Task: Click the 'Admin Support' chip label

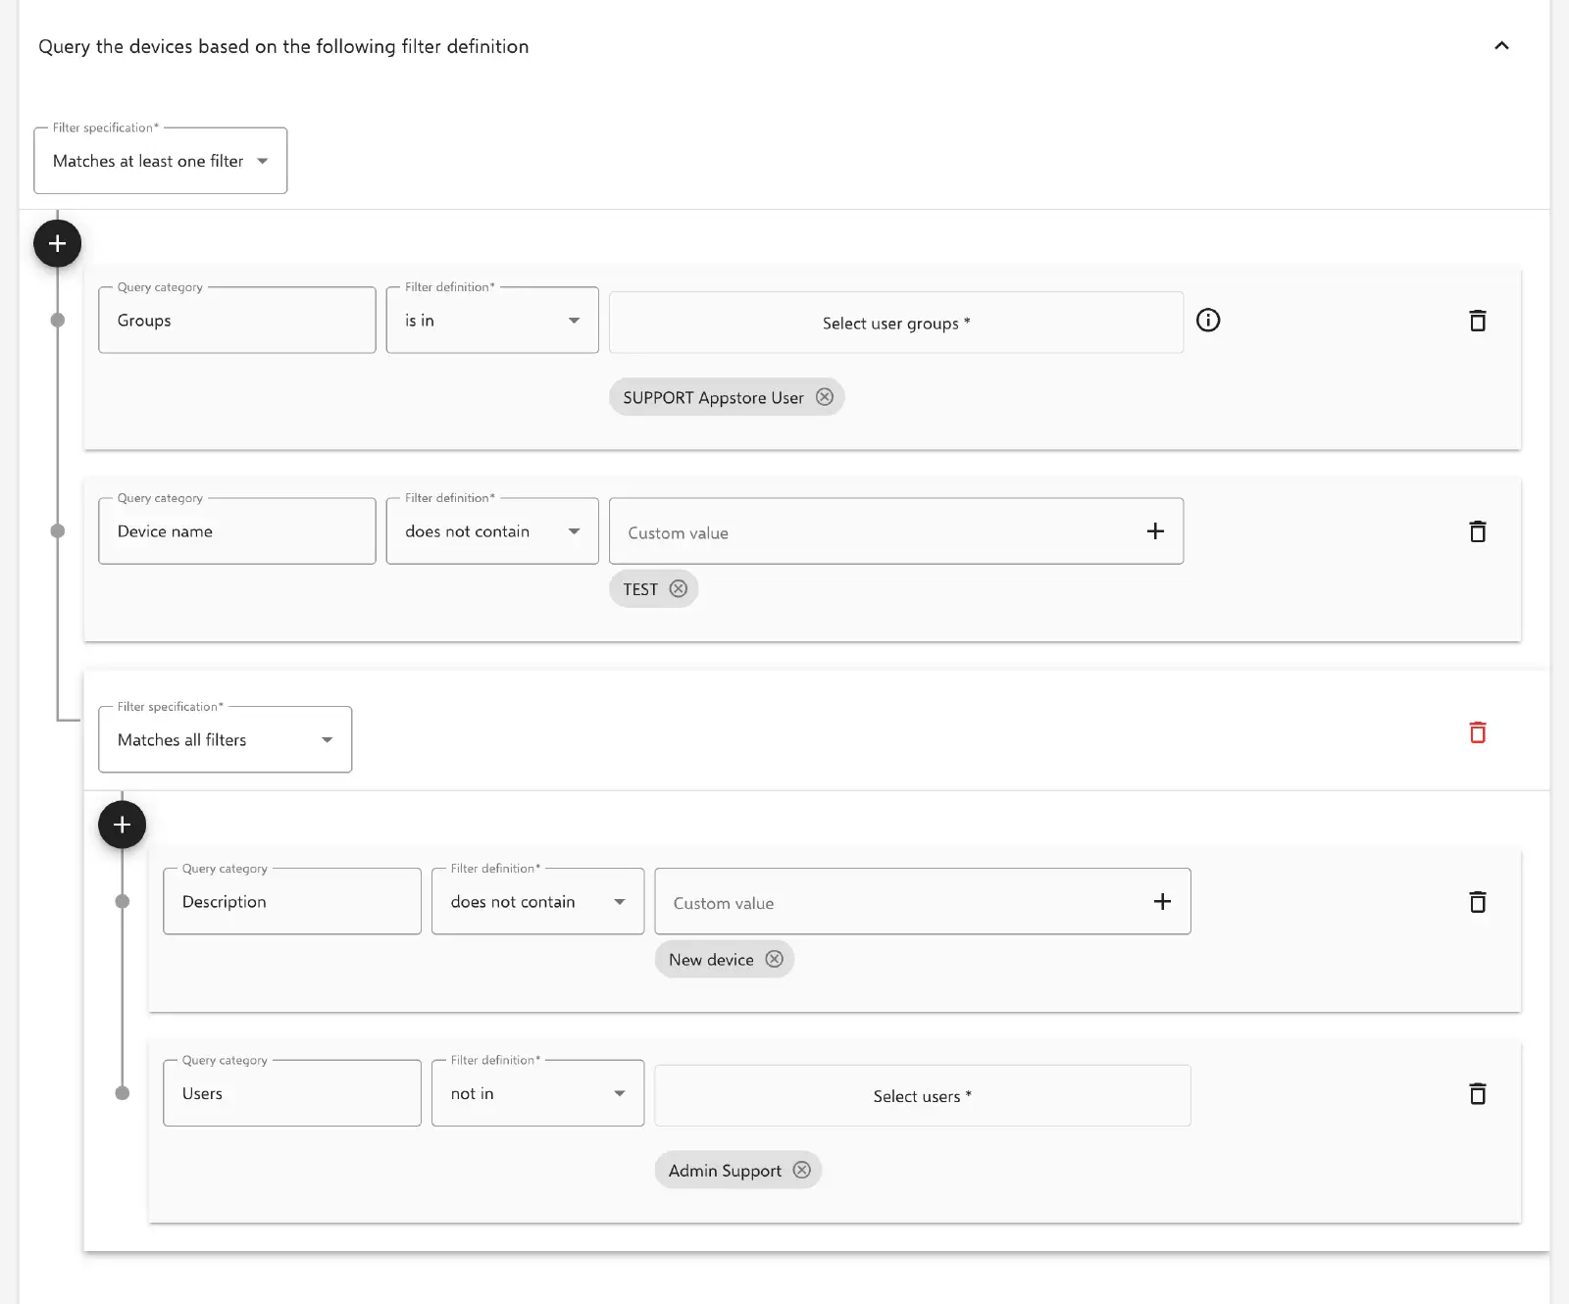Action: [725, 1171]
